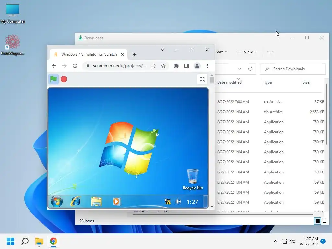Toggle Chrome side panel
Image resolution: width=332 pixels, height=249 pixels.
click(x=186, y=66)
